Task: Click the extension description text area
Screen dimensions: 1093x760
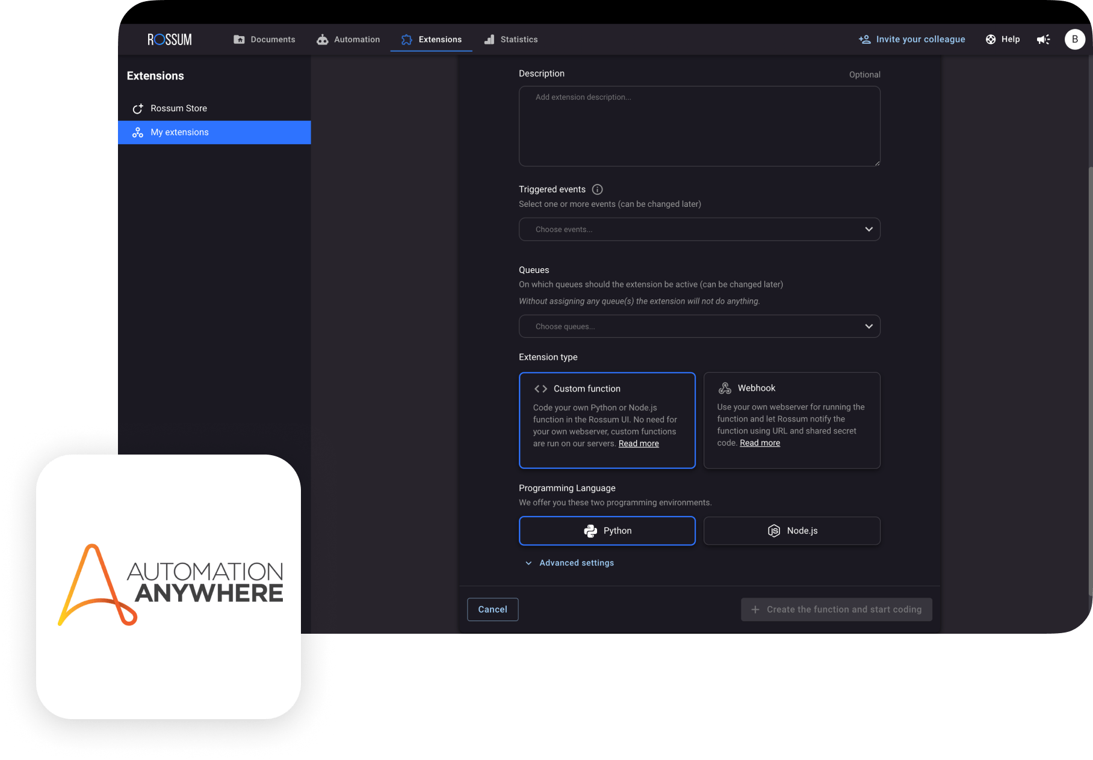Action: [699, 126]
